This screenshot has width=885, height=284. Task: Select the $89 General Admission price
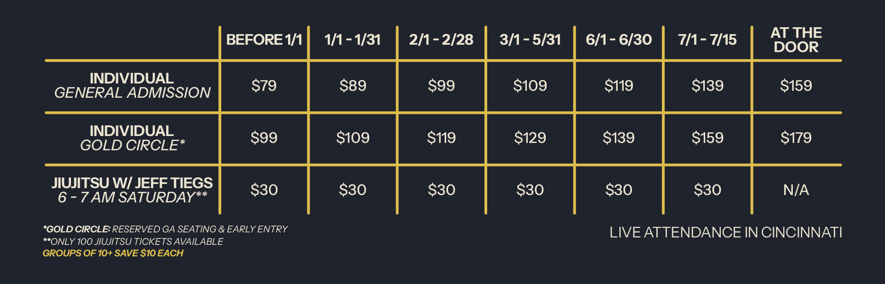pyautogui.click(x=353, y=86)
